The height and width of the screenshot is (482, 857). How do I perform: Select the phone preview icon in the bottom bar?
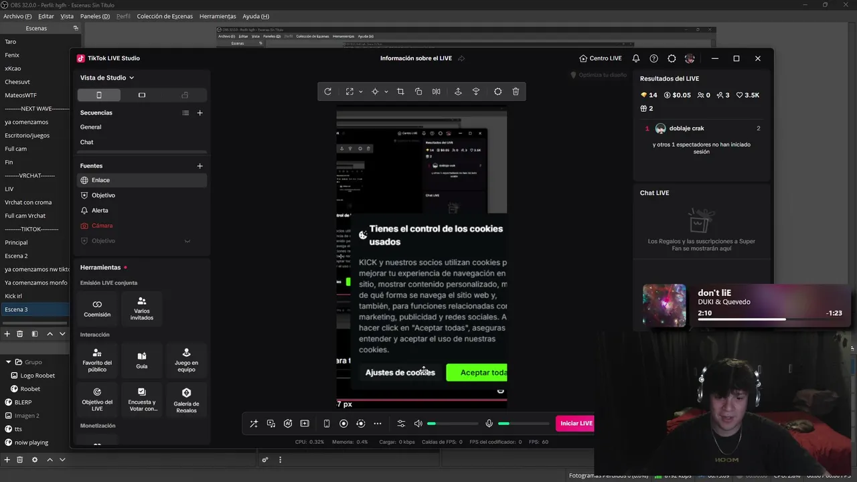[327, 423]
